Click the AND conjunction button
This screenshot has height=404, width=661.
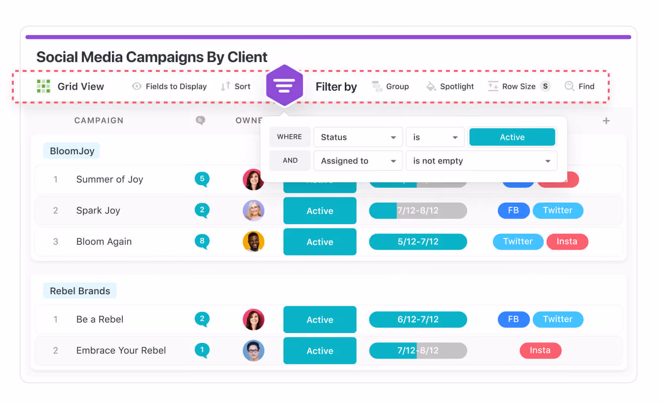(290, 161)
